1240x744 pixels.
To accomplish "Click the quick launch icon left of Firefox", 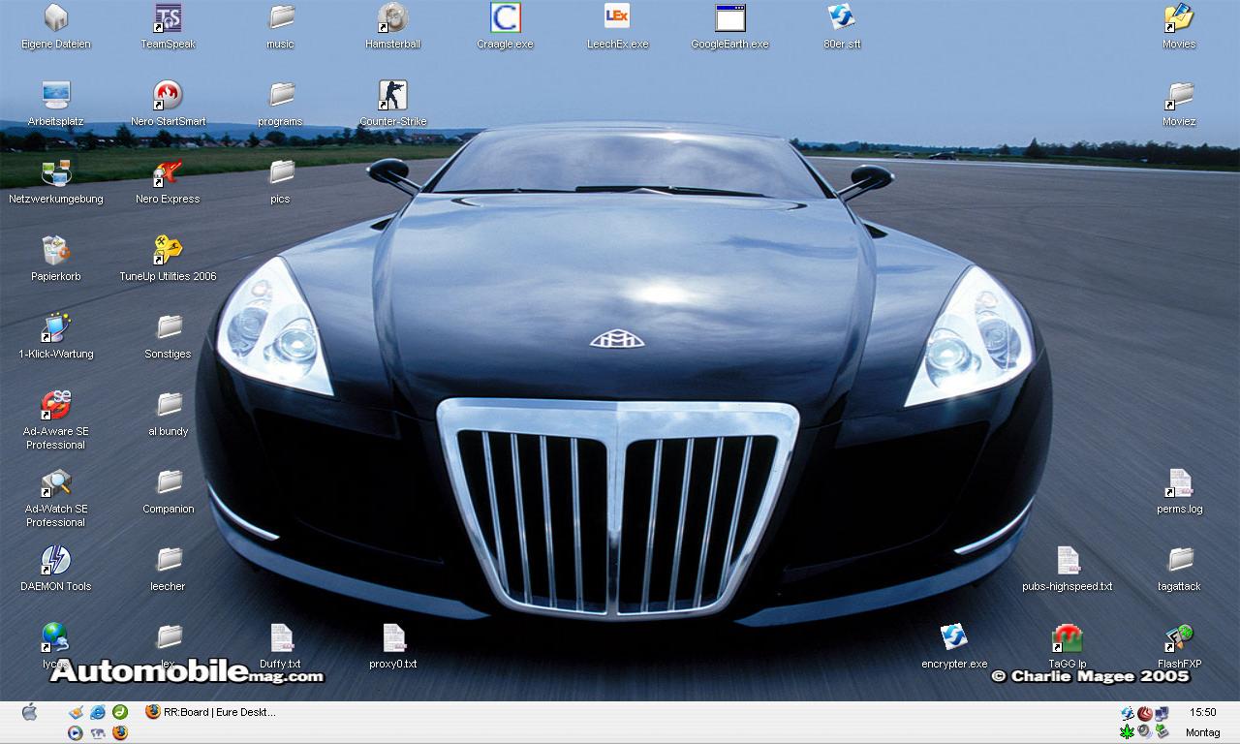I will click(98, 732).
